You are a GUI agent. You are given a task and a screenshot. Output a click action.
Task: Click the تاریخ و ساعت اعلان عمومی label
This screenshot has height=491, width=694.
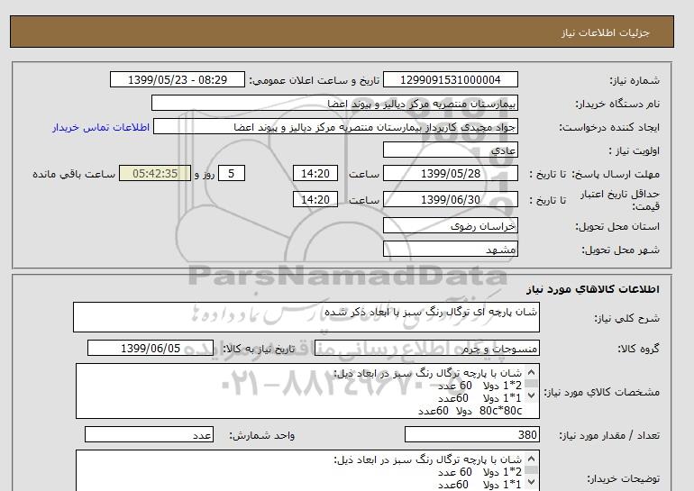click(x=315, y=80)
